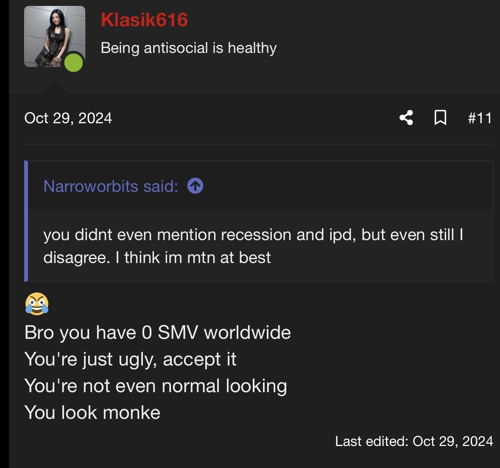Click the green online status dot
The height and width of the screenshot is (468, 500).
point(74,62)
